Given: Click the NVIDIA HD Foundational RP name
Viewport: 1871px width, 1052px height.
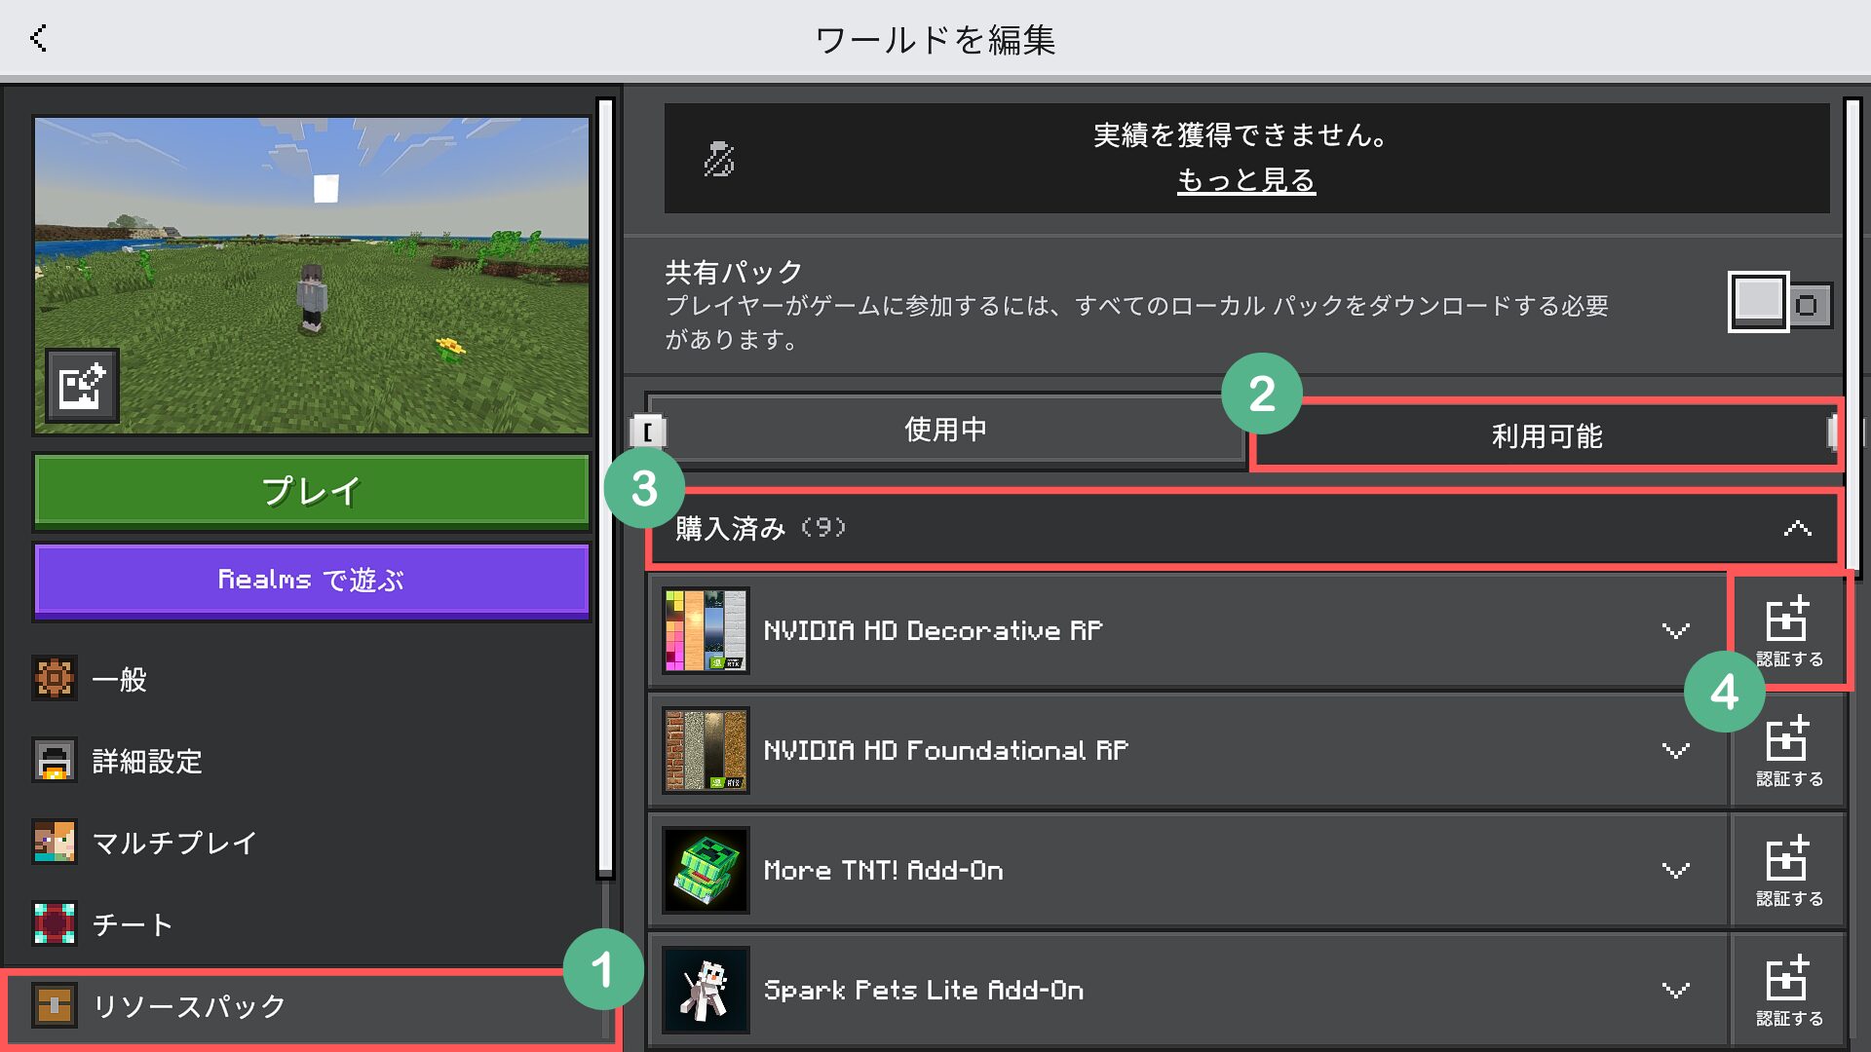Looking at the screenshot, I should [945, 751].
